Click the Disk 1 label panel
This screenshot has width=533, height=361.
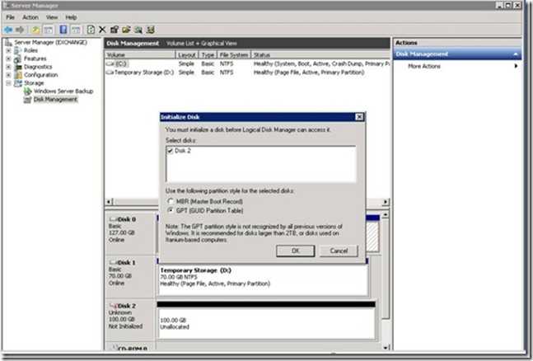pos(130,275)
